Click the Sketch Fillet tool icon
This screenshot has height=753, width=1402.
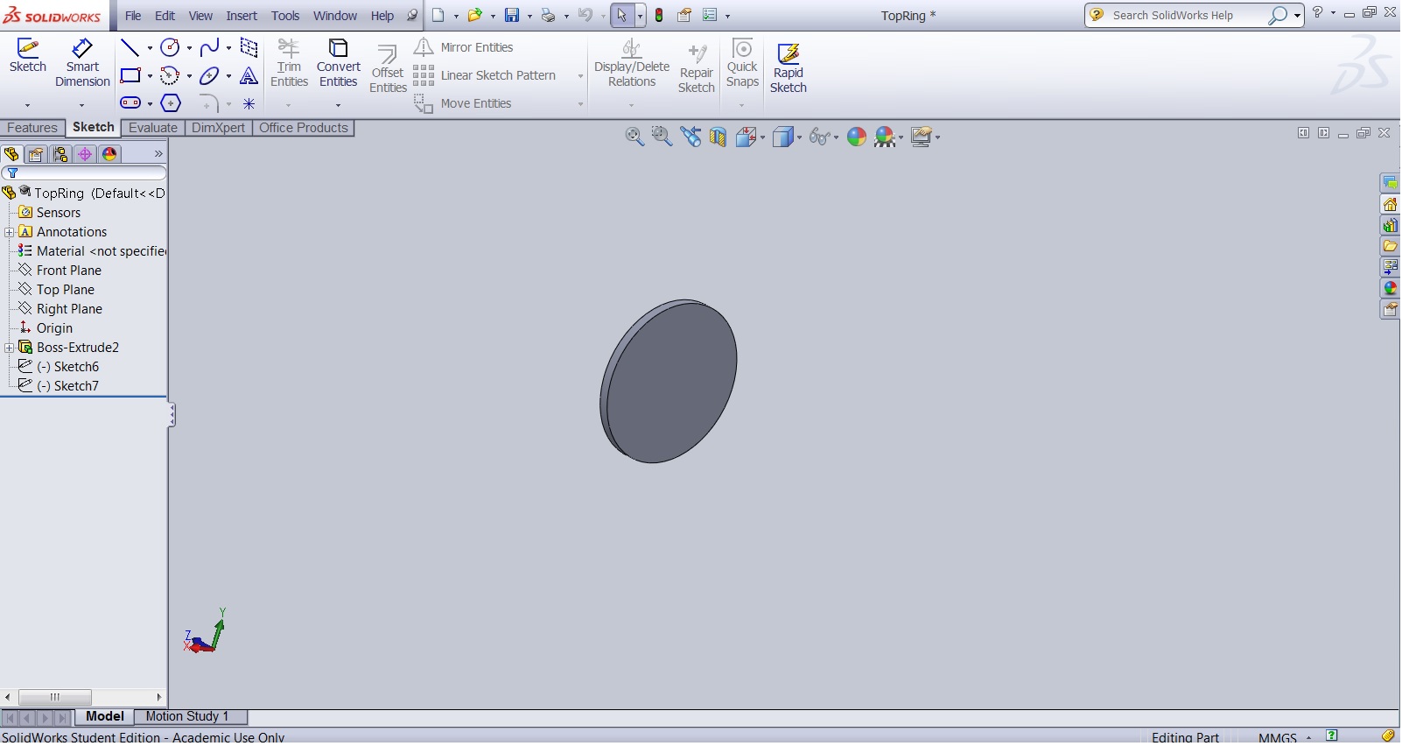pyautogui.click(x=210, y=103)
